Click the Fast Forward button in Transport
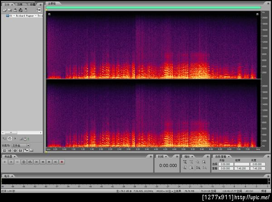This screenshot has height=202, width=272. coord(49,162)
